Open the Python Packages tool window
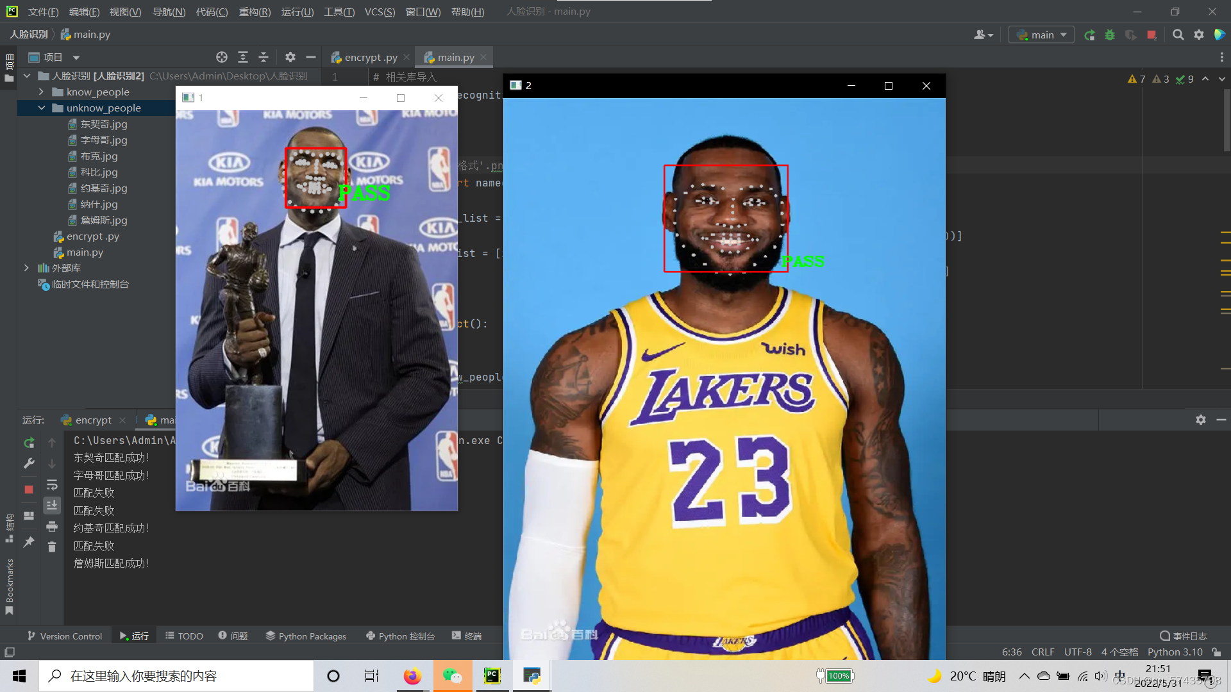This screenshot has height=692, width=1231. (x=306, y=636)
